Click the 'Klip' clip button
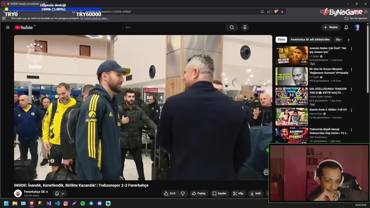 click(x=238, y=194)
